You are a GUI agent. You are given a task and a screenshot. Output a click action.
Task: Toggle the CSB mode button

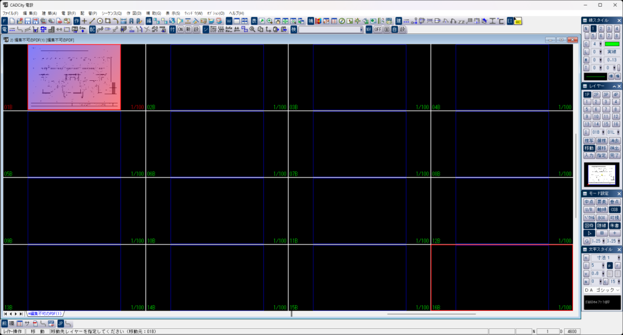[x=614, y=210]
